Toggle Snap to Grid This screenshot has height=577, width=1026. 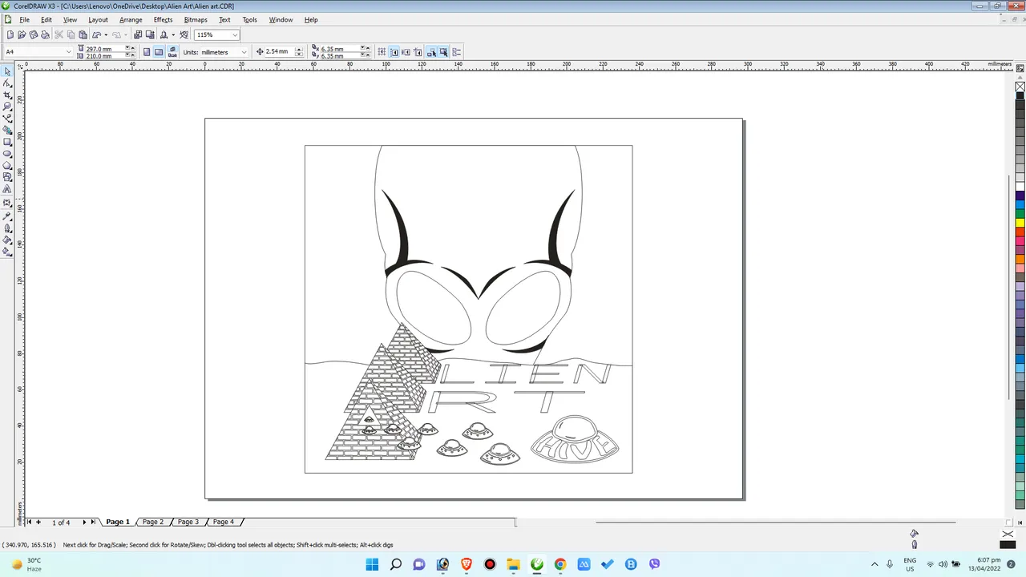click(382, 52)
